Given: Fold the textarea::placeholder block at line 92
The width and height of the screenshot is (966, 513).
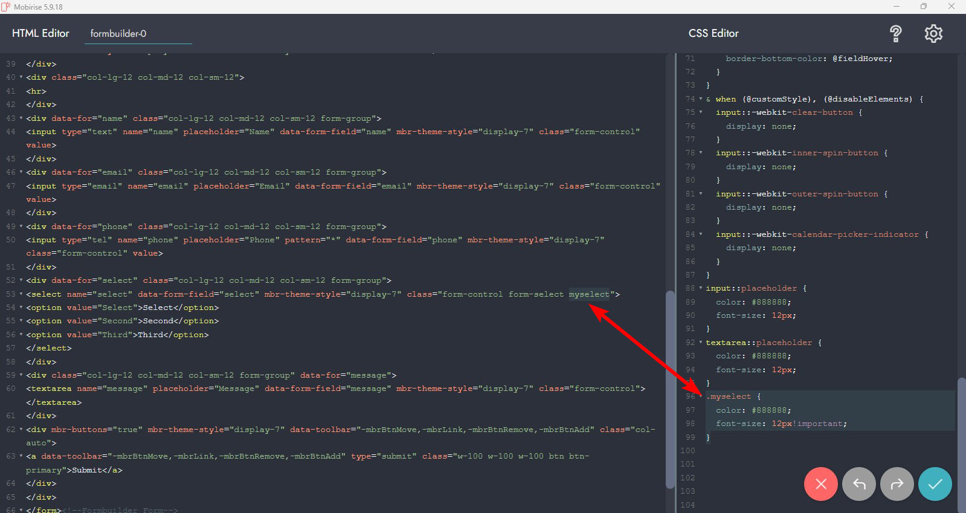Looking at the screenshot, I should (x=701, y=343).
